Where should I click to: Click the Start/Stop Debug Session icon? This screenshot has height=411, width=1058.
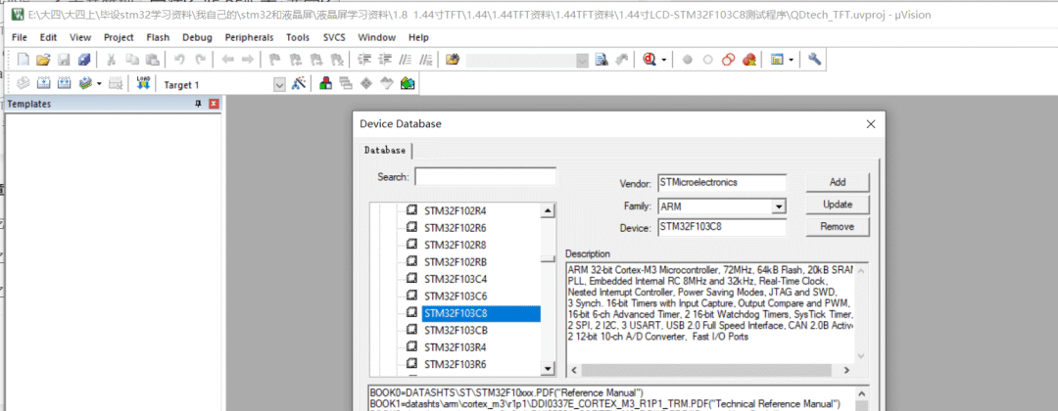tap(649, 60)
